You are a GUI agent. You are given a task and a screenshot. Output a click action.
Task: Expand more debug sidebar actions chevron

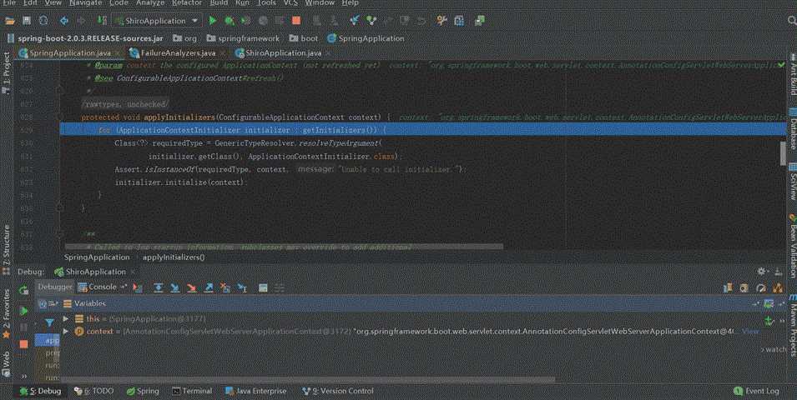pos(24,376)
